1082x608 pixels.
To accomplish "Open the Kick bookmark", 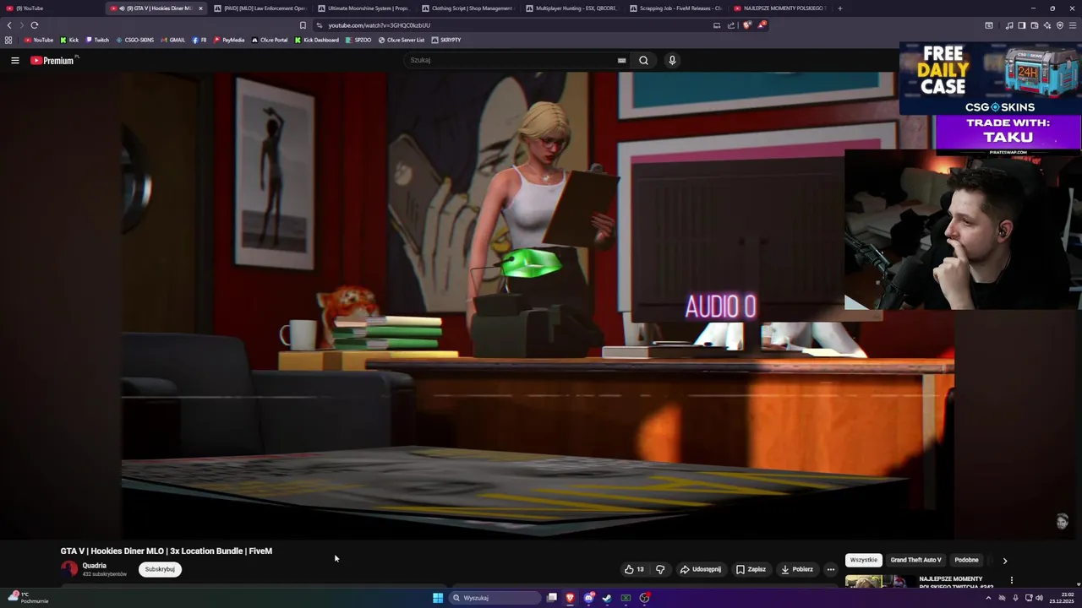I will [69, 40].
